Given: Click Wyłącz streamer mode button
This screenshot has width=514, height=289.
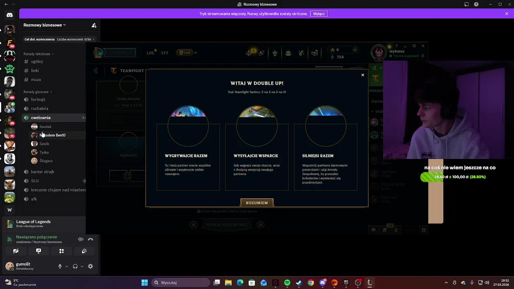Looking at the screenshot, I should click(319, 14).
